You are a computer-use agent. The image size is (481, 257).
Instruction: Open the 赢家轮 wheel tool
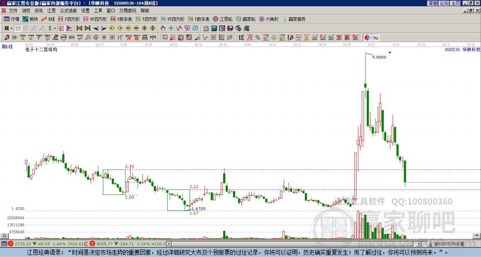[x=246, y=19]
